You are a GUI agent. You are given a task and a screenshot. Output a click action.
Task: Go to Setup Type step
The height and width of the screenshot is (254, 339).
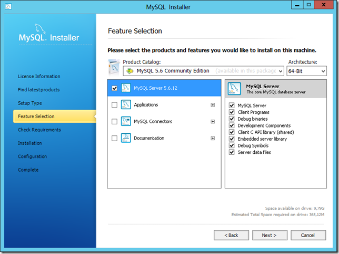click(x=30, y=103)
